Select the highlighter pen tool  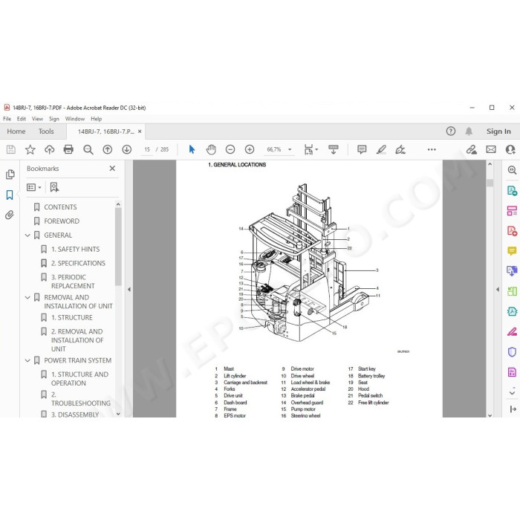[381, 149]
